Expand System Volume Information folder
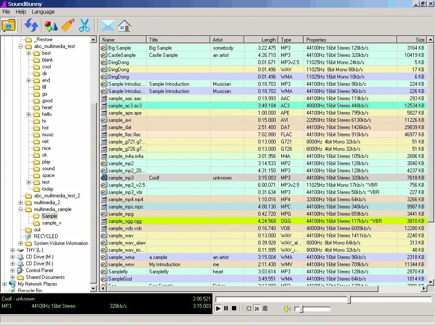 20,243
